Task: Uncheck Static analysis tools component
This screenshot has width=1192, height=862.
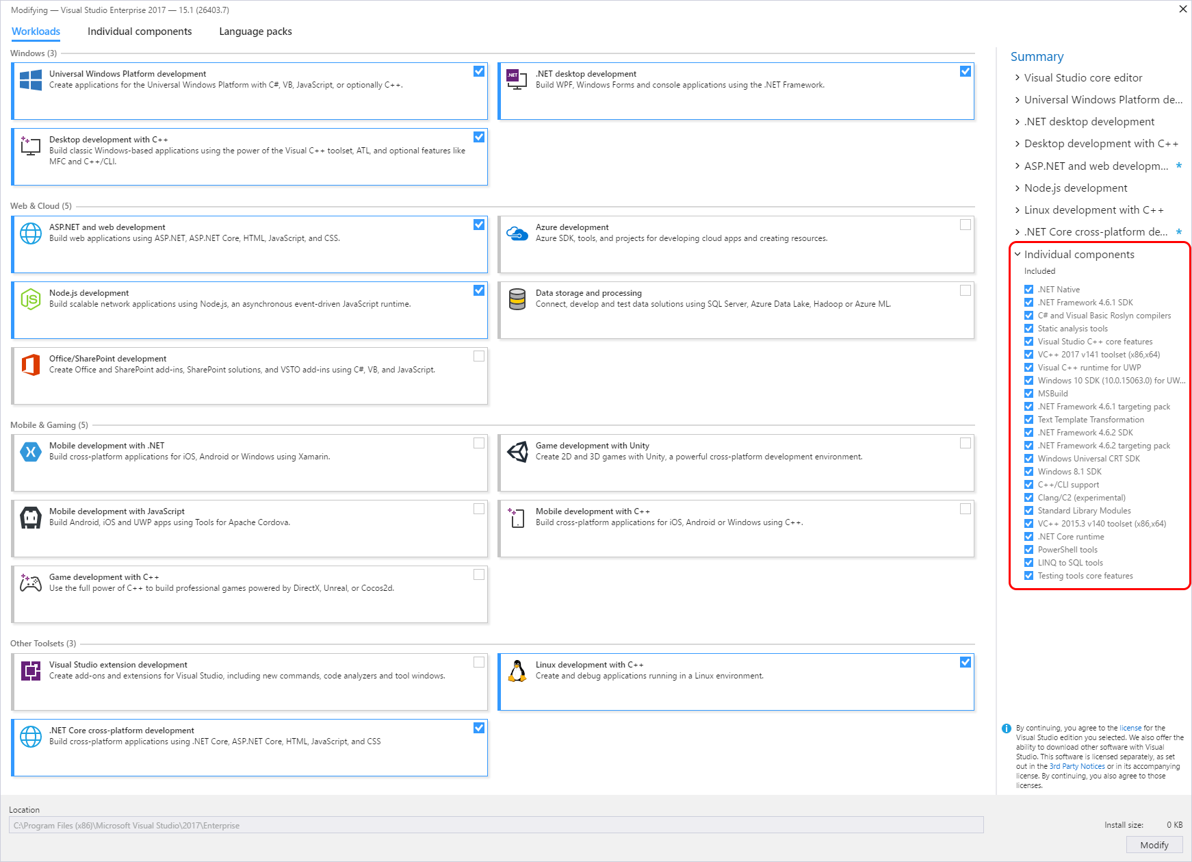Action: point(1028,329)
